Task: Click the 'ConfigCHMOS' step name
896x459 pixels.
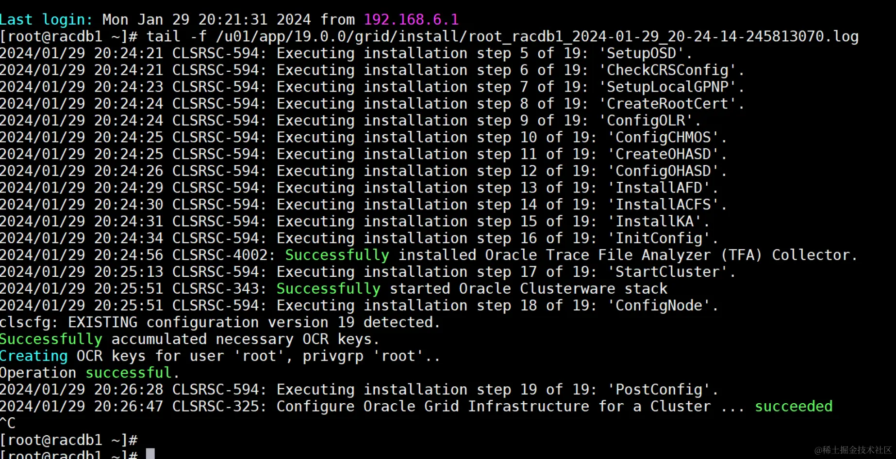Action: [x=663, y=137]
